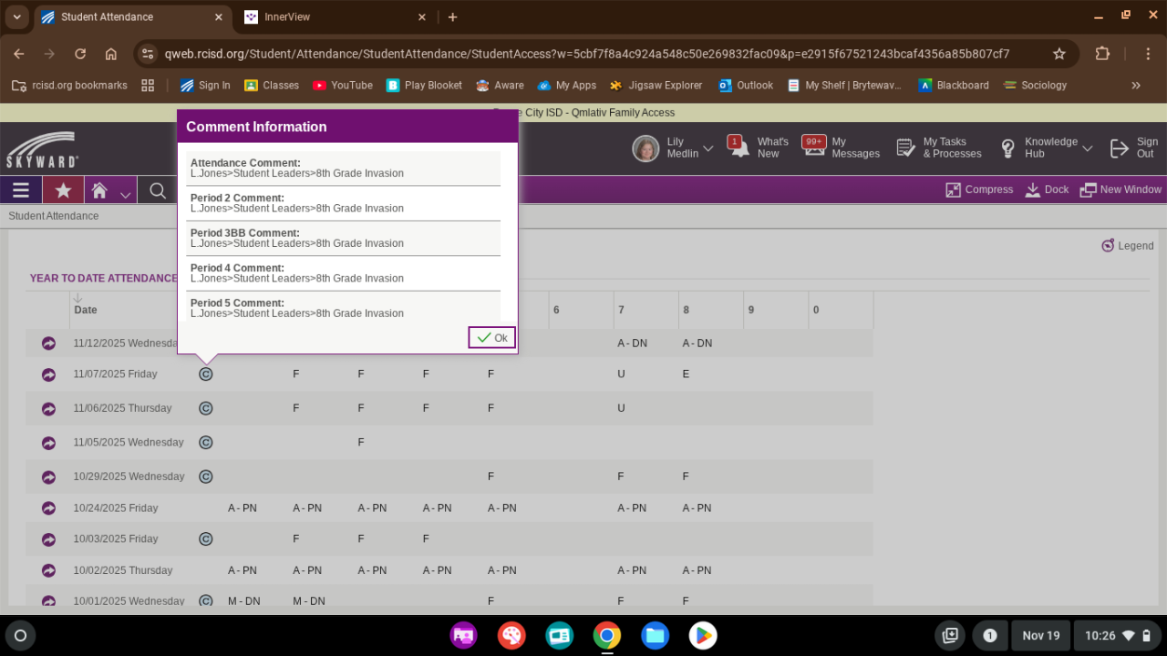Open the Nov 19 calendar date in tray
Viewport: 1167px width, 656px height.
click(x=1041, y=635)
